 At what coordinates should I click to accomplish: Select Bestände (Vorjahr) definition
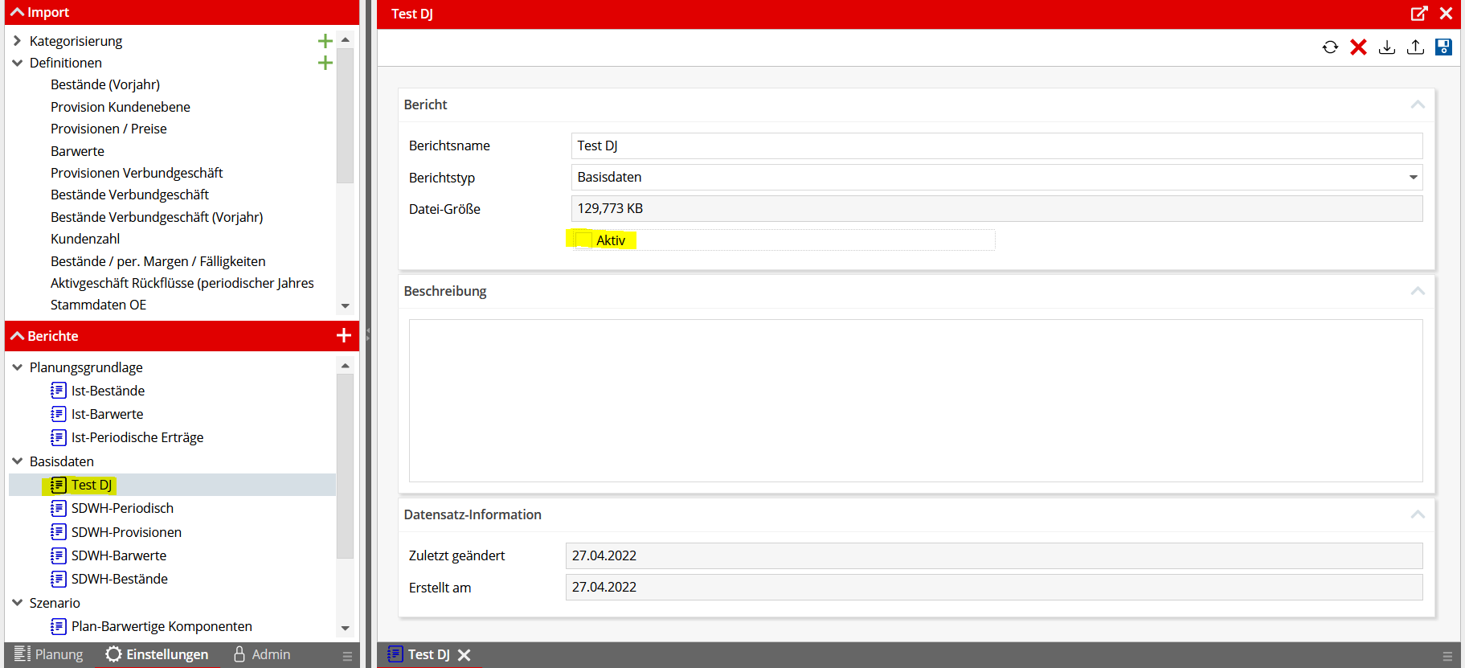[x=105, y=84]
